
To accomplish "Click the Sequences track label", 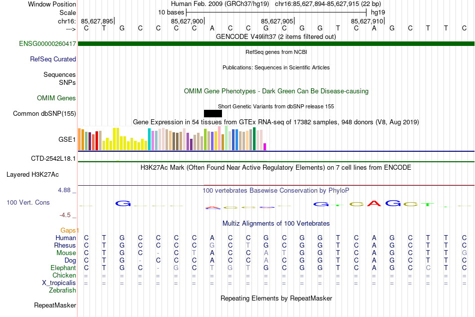I will pyautogui.click(x=59, y=74).
